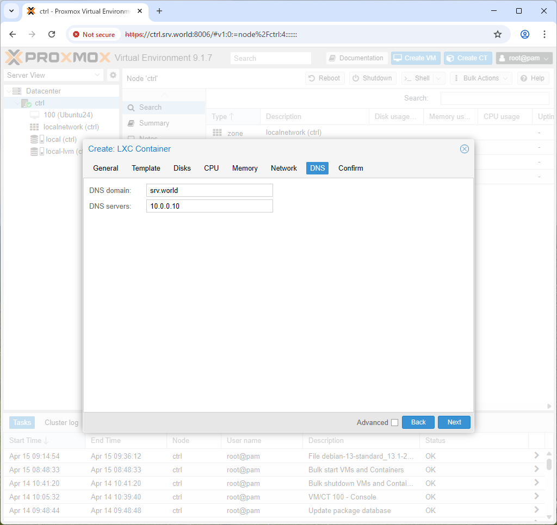This screenshot has height=525, width=557.
Task: Open the browser profile icon
Action: tap(525, 34)
